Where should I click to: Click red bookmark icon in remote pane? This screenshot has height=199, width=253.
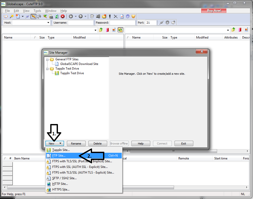[240, 30]
